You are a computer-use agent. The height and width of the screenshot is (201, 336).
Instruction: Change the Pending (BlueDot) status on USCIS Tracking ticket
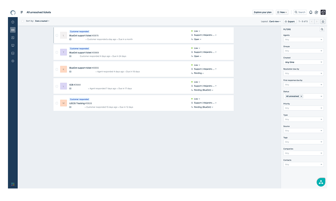pos(202,107)
